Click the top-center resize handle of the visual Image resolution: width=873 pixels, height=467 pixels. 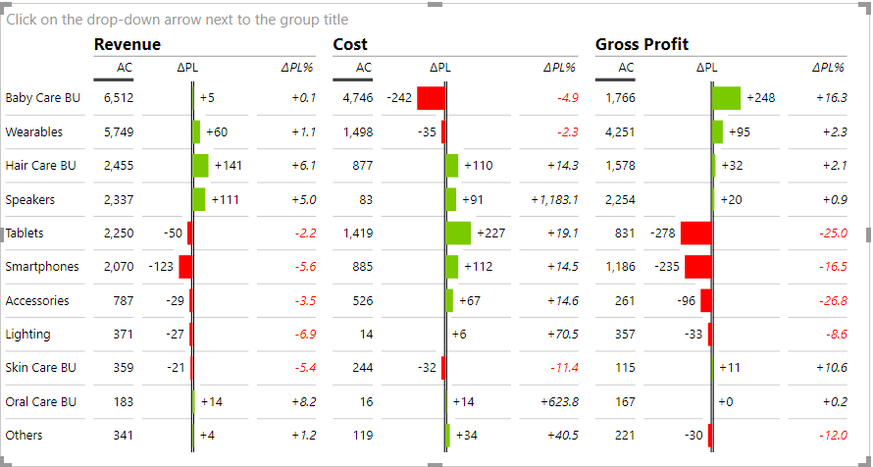(x=435, y=4)
